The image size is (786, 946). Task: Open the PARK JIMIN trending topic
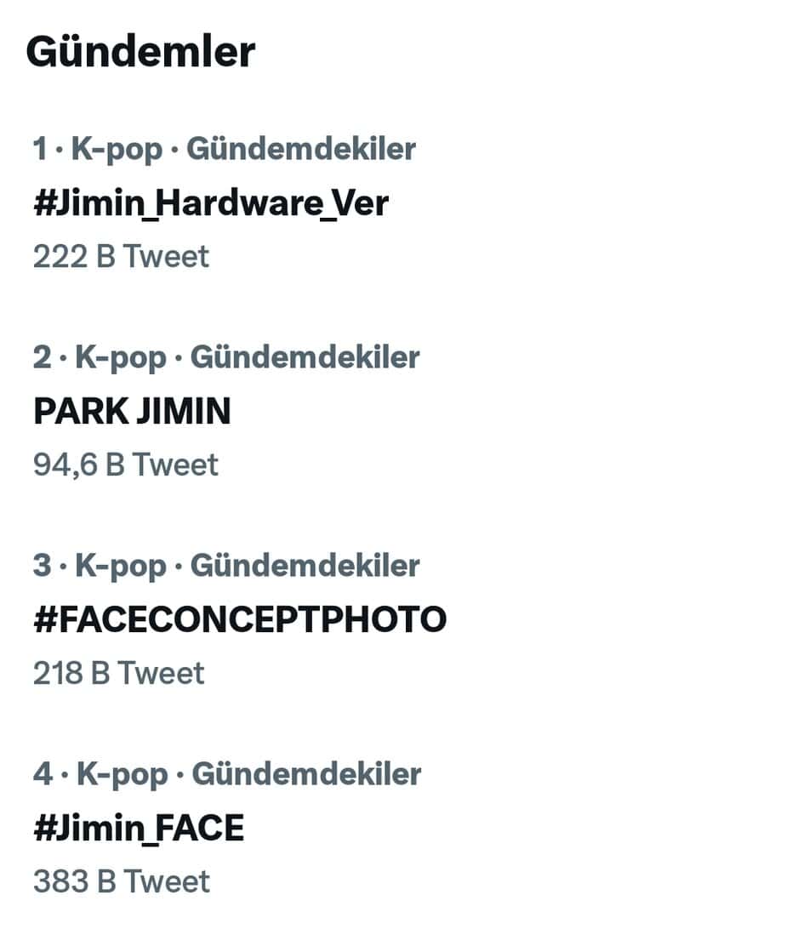[x=132, y=411]
